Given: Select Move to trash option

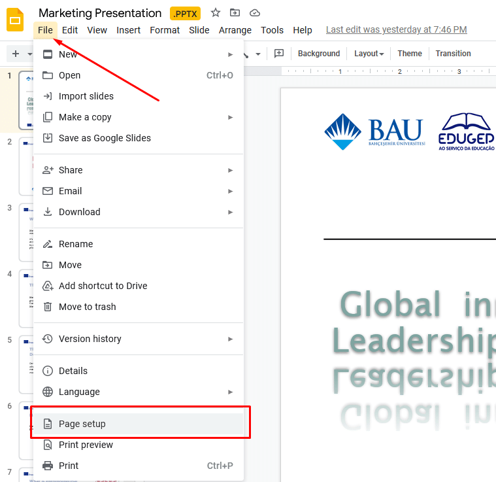Looking at the screenshot, I should (x=87, y=307).
